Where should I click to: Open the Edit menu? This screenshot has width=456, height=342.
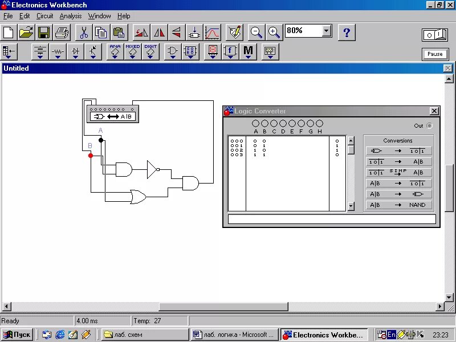25,16
